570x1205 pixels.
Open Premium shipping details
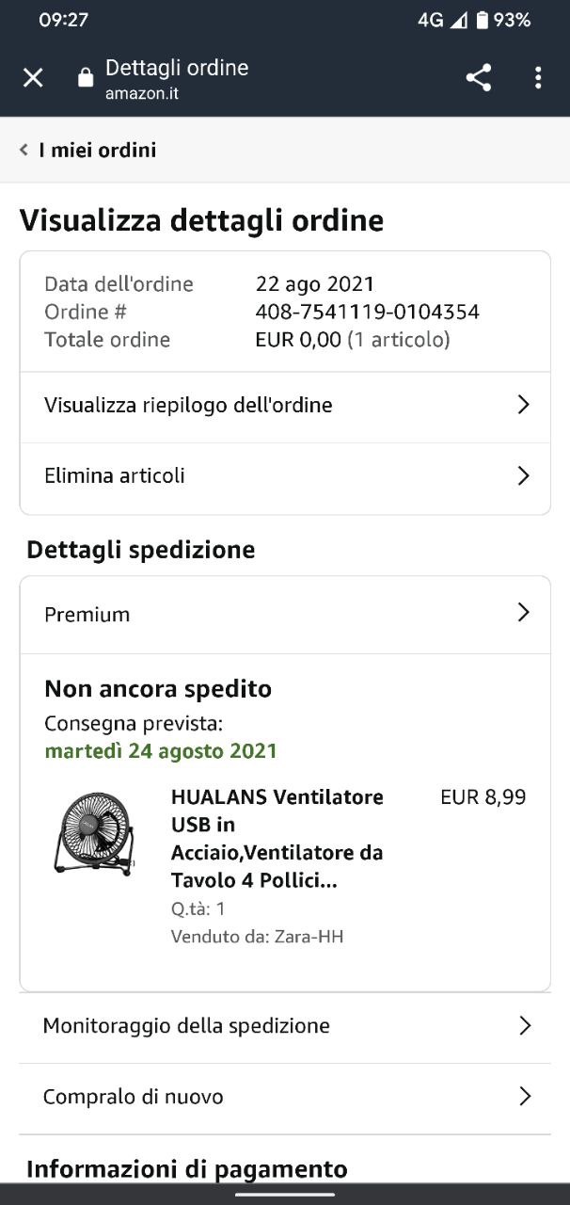87,615
